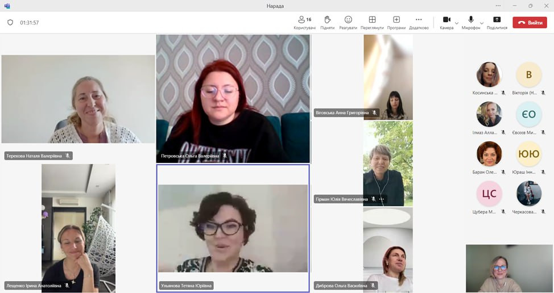The image size is (554, 293).
Task: Click muted mic icon beside Ілмаз Алла
Action: [503, 132]
